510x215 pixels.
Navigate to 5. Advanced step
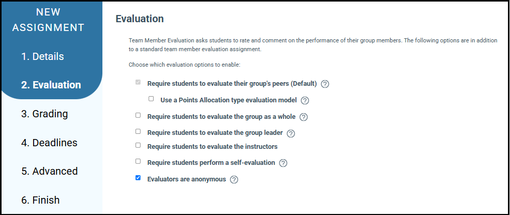coord(49,171)
